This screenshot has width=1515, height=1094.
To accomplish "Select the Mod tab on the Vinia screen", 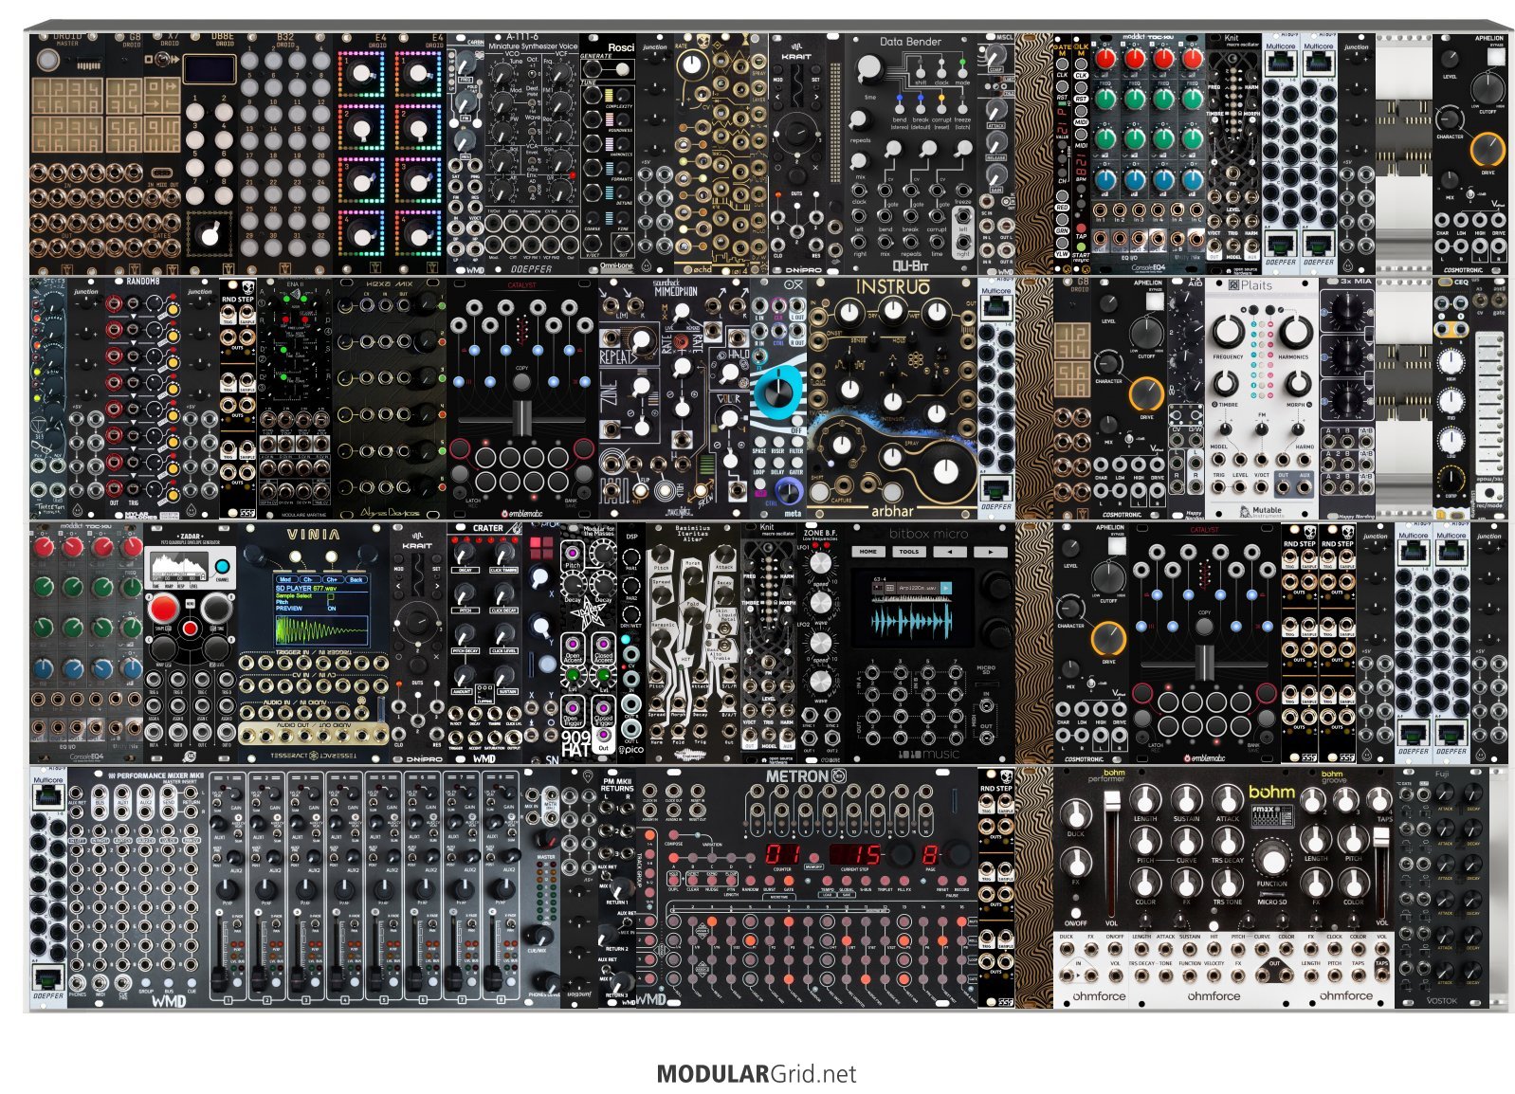I will pos(285,579).
